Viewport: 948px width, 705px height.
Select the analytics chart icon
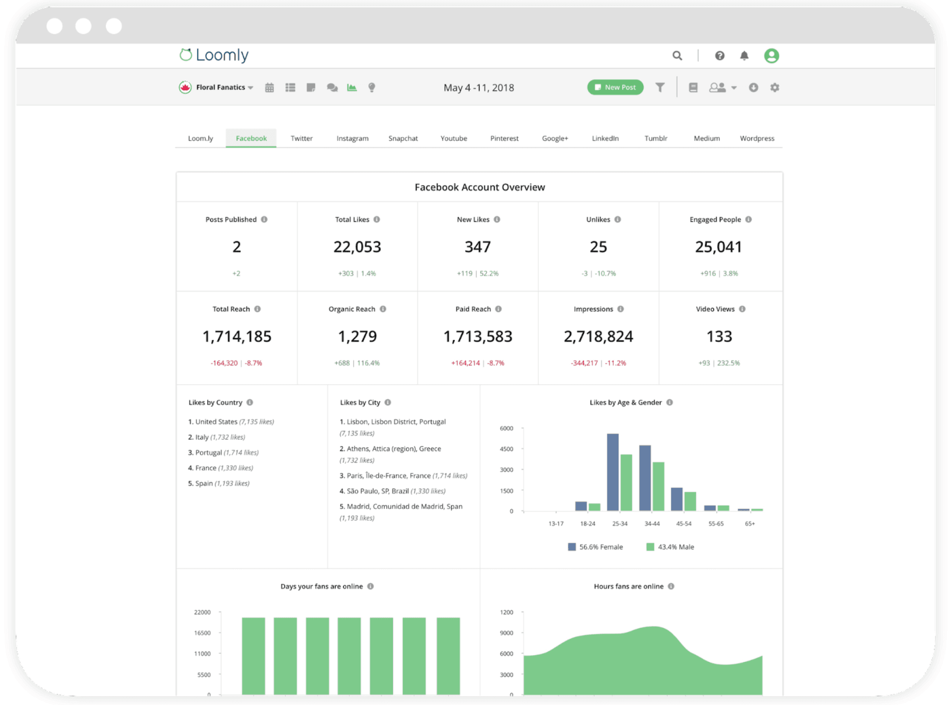pos(352,87)
